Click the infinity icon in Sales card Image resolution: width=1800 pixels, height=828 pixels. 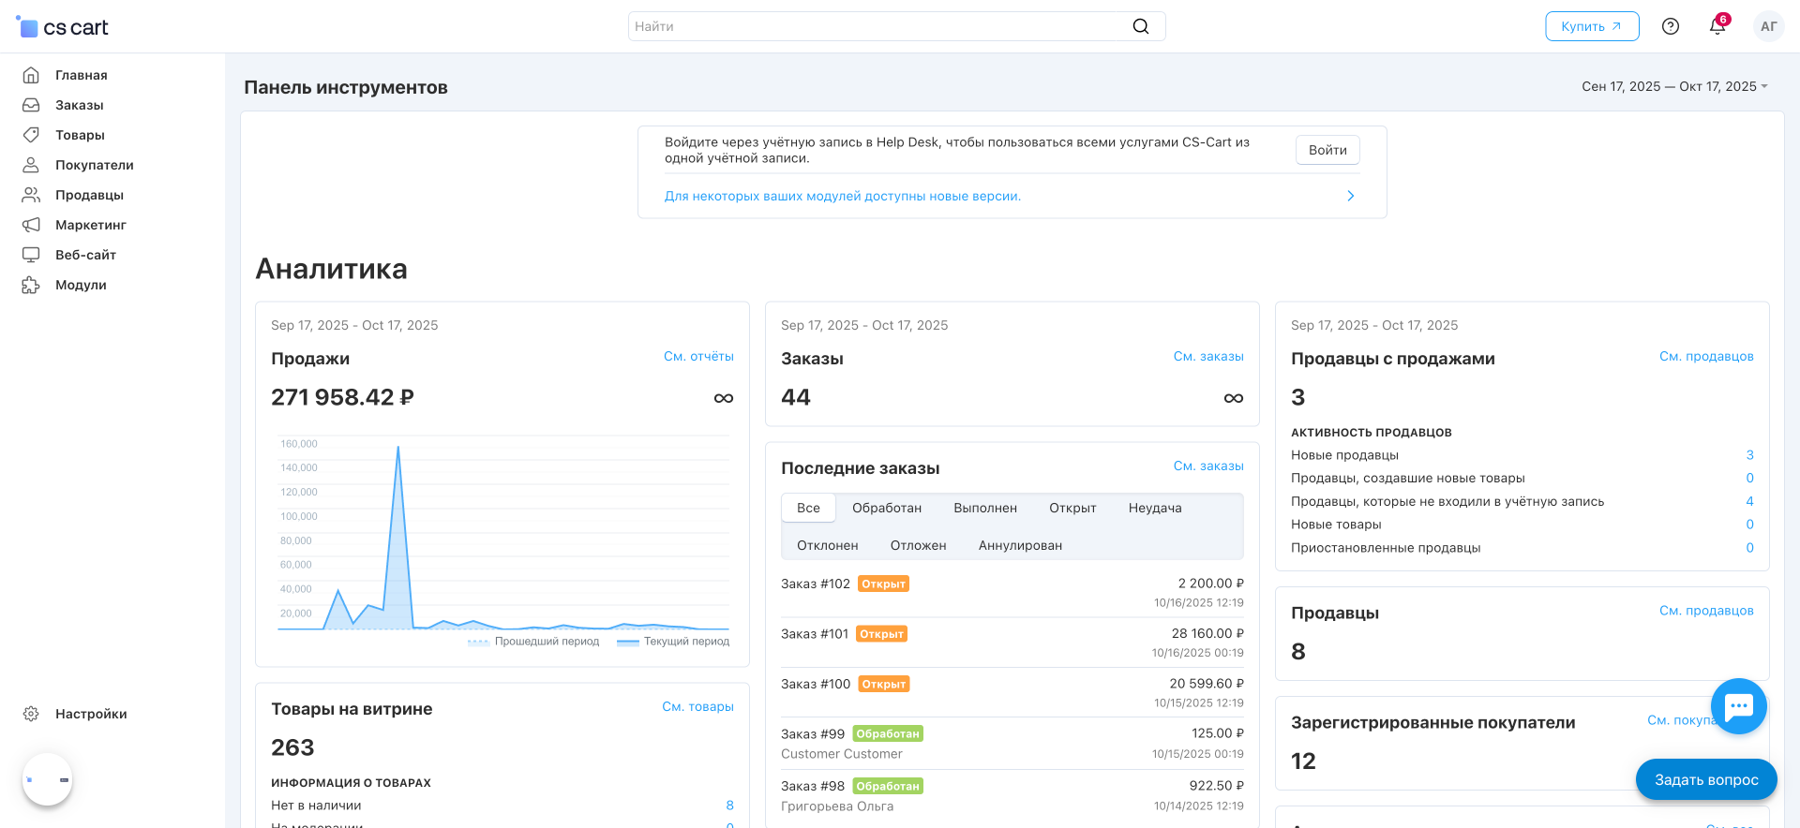pyautogui.click(x=723, y=398)
